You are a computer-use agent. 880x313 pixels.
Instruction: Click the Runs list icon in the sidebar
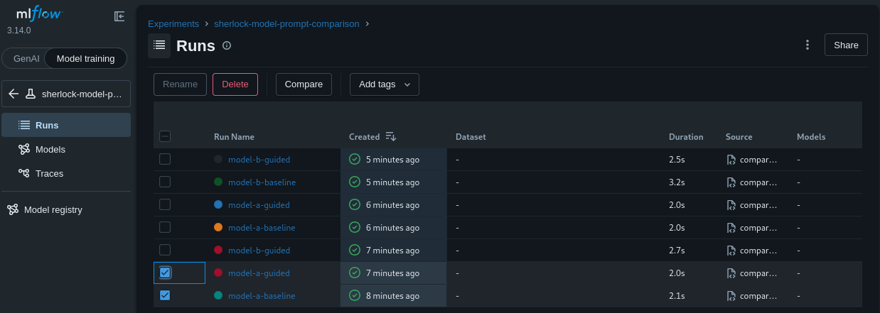click(x=24, y=125)
